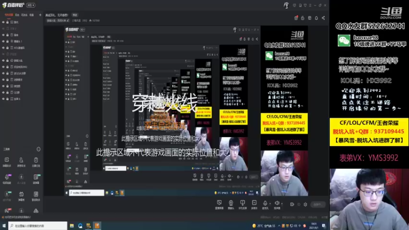Open the 主播公告 tool in the toolbox
409x230 pixels.
tap(36, 162)
